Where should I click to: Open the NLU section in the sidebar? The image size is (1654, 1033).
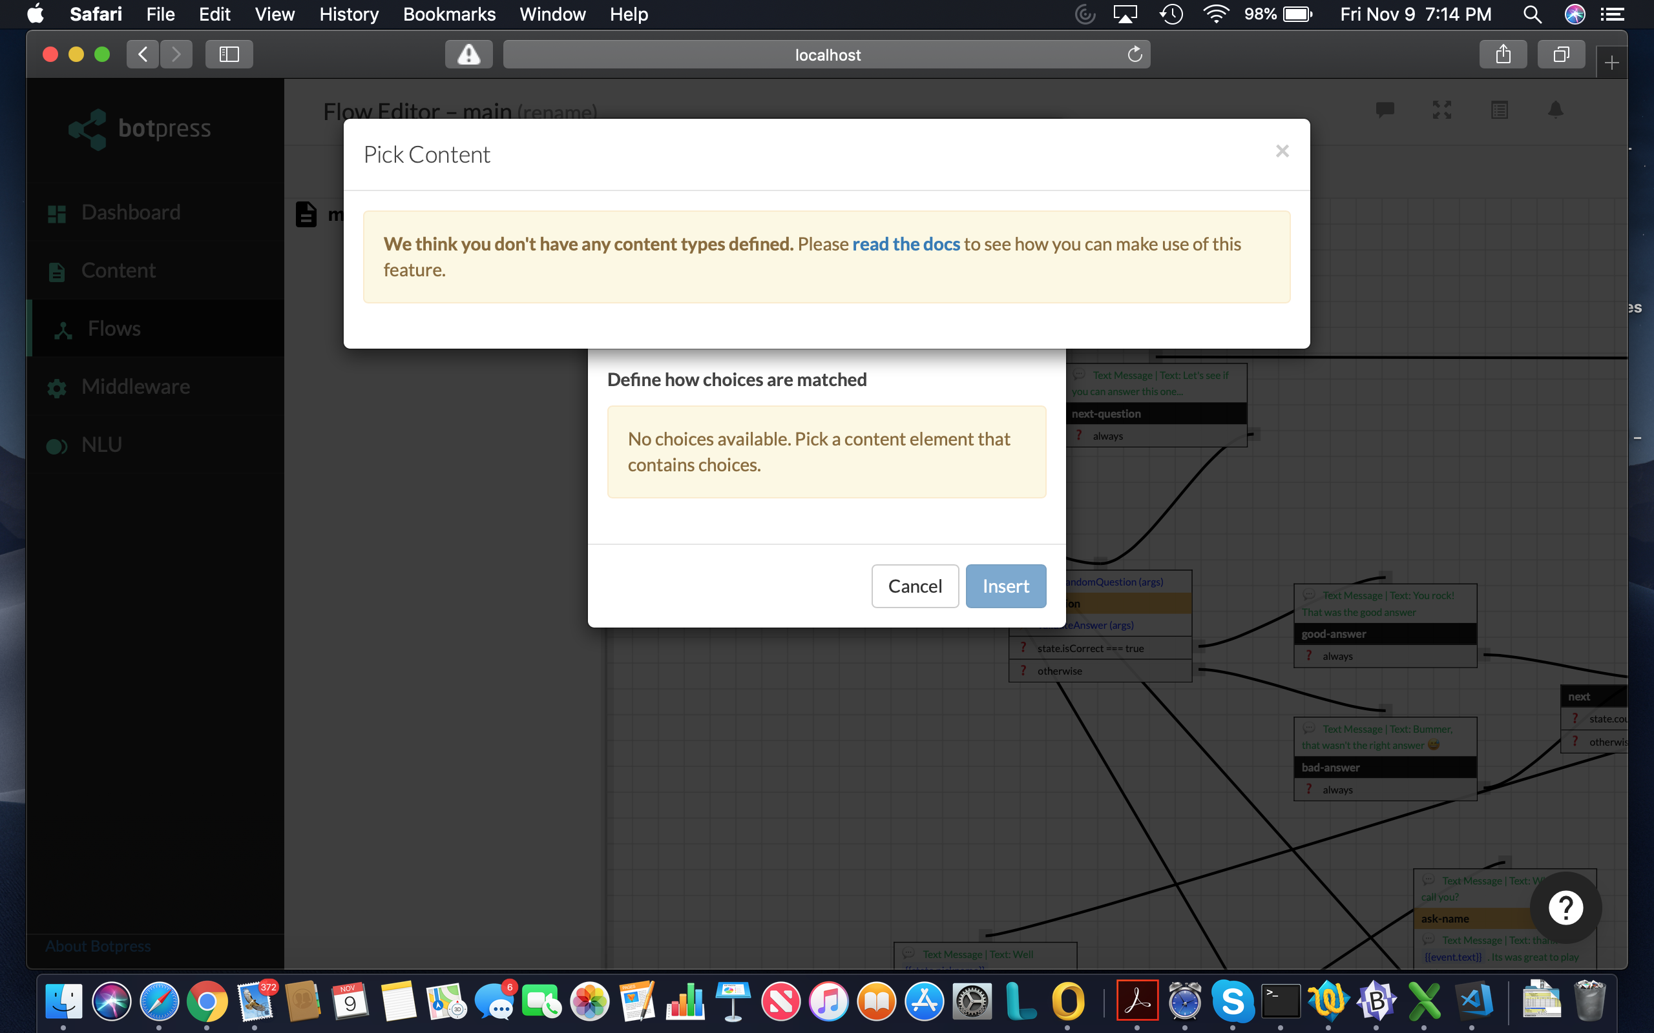coord(101,445)
